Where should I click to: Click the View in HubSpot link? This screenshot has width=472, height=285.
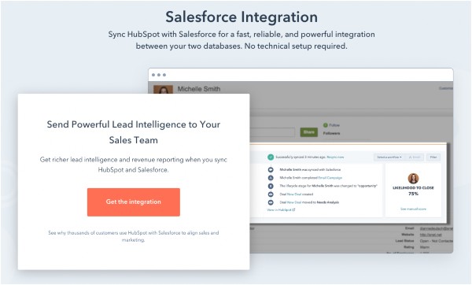pos(281,210)
